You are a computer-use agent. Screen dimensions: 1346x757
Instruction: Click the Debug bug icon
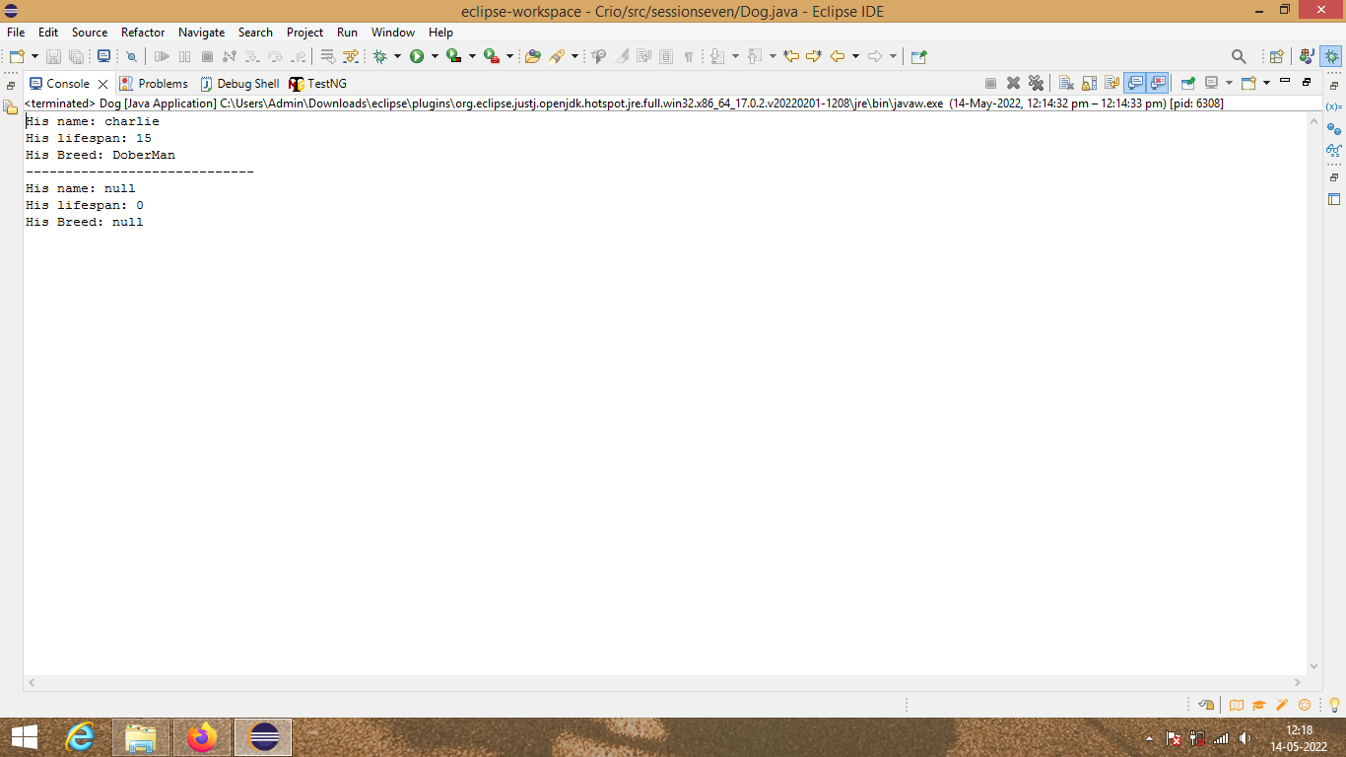(379, 56)
